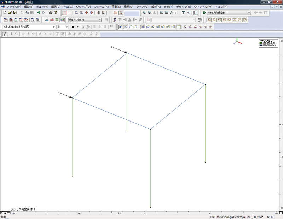
Task: Click the sigma calculation sheet icon
Action: pos(33,20)
